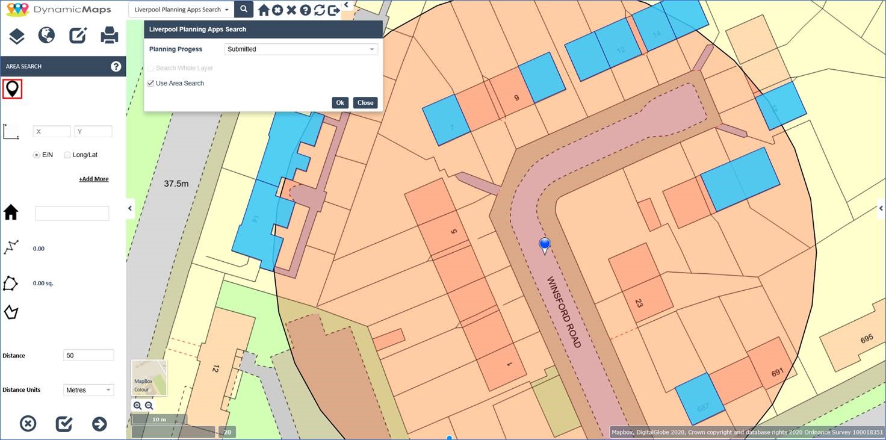Click the Ok button
886x440 pixels.
point(340,102)
